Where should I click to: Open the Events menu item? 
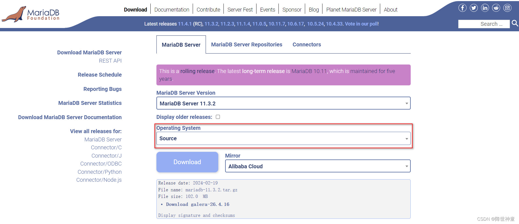267,10
